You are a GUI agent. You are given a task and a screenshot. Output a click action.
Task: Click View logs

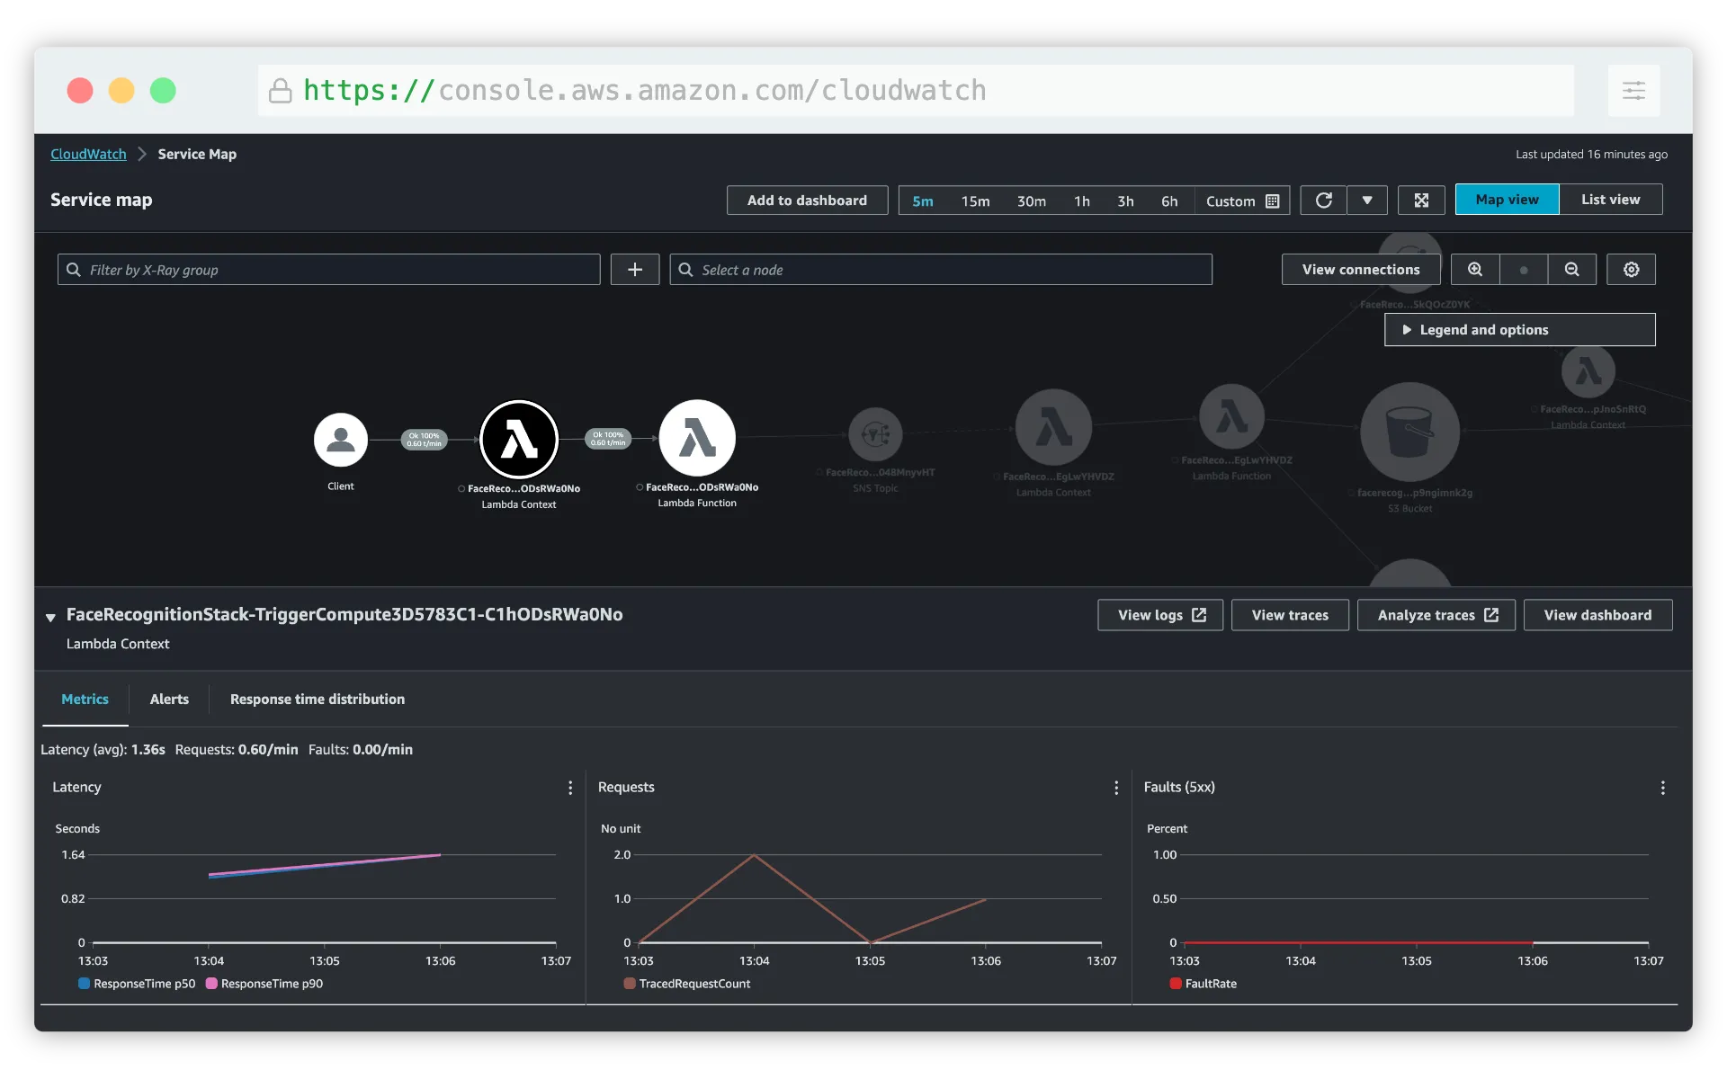[x=1160, y=615]
